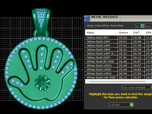This screenshot has height=114, width=152.
Task: Click the Metal Weights scale icon
Action: [x=87, y=18]
